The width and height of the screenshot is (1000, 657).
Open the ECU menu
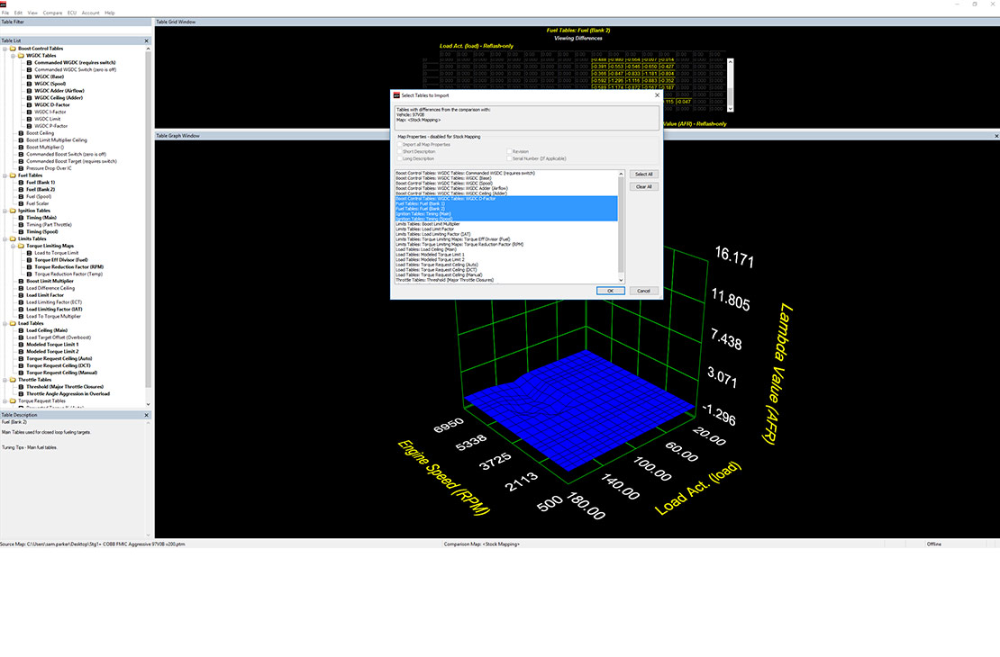coord(72,13)
